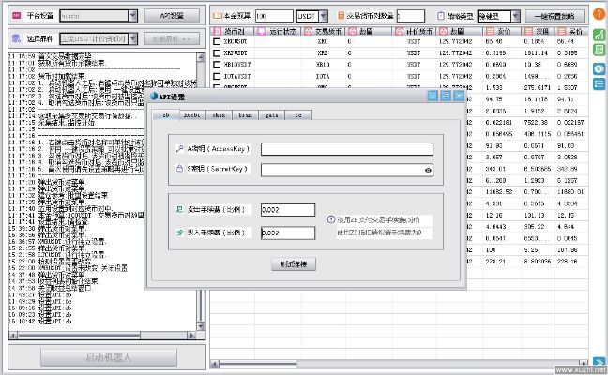Focus the sell fee ratio field
Viewport: 608px width, 375px height.
(288, 210)
